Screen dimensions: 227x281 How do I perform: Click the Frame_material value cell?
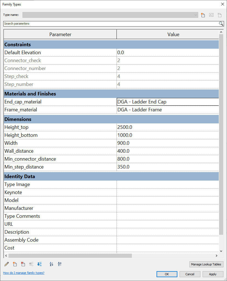coord(168,110)
